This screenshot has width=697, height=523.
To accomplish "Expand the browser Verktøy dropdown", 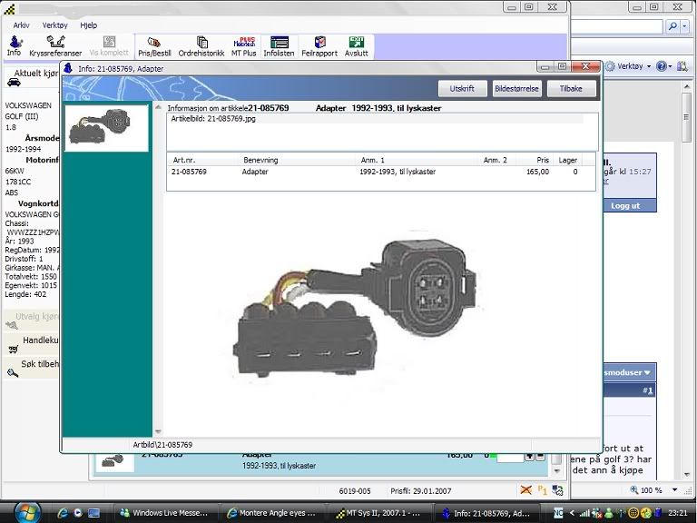I will click(628, 66).
